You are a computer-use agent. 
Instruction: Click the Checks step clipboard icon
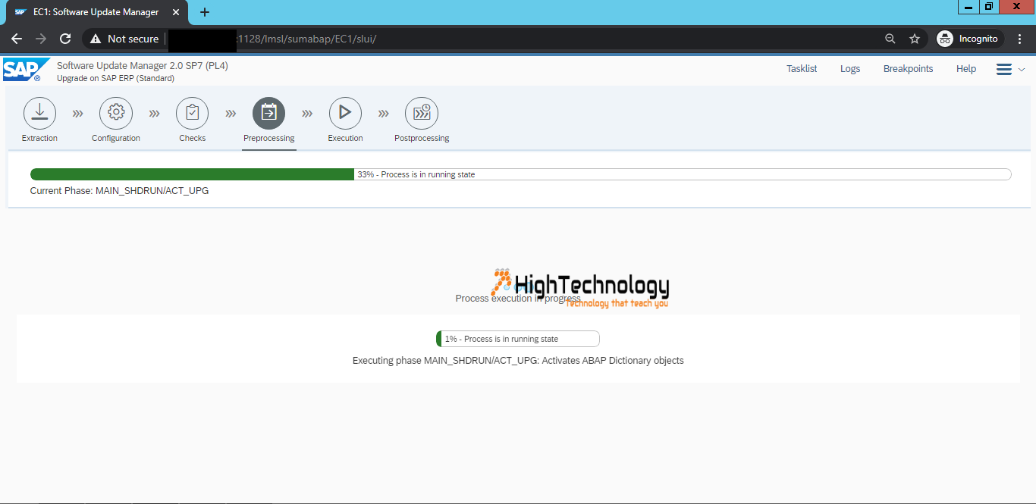193,113
